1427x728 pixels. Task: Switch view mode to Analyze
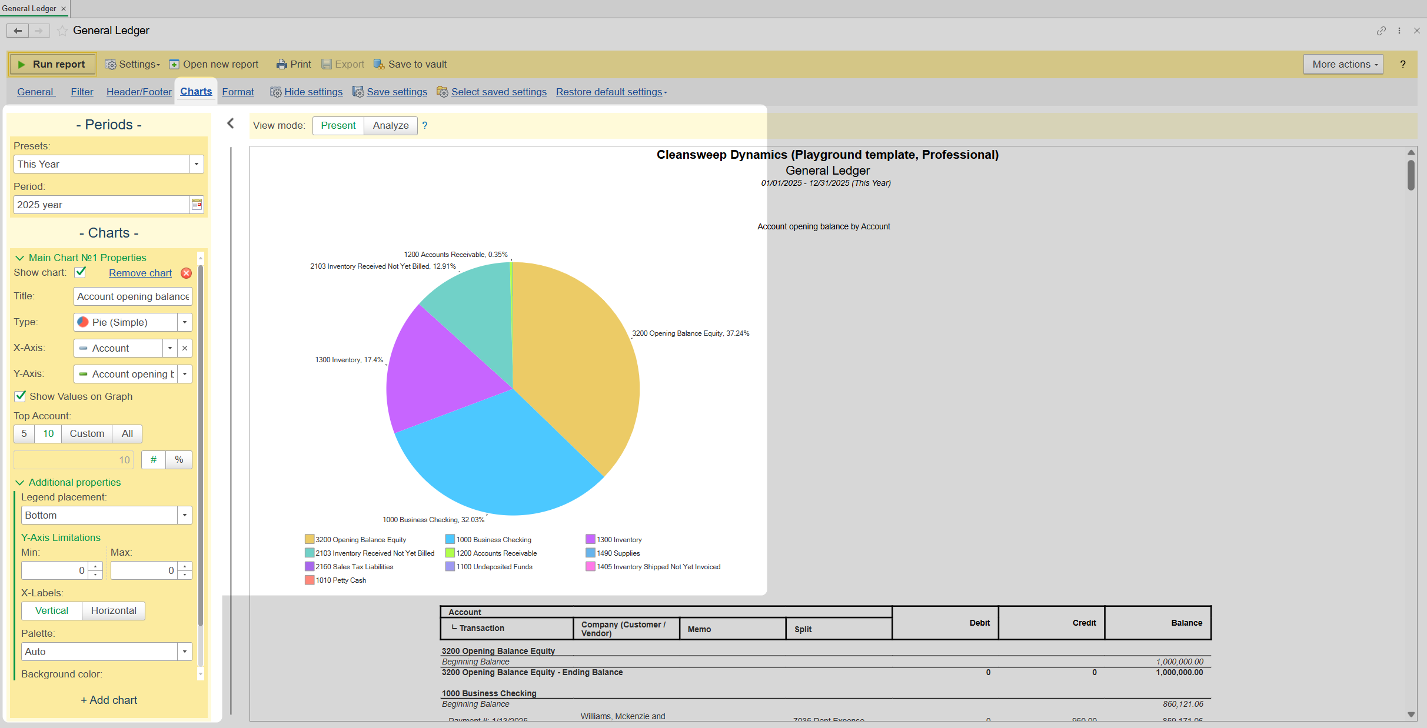pyautogui.click(x=390, y=125)
